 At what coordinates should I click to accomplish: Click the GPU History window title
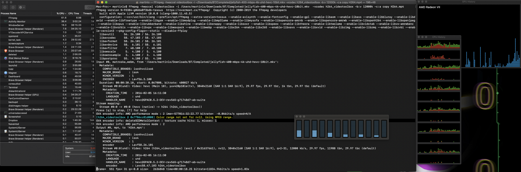click(x=469, y=2)
